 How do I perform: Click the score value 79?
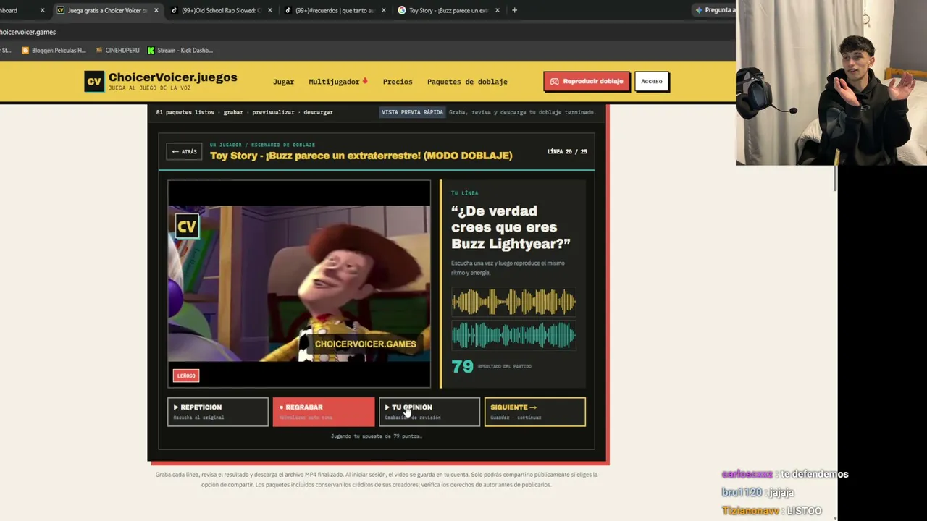[x=462, y=366]
